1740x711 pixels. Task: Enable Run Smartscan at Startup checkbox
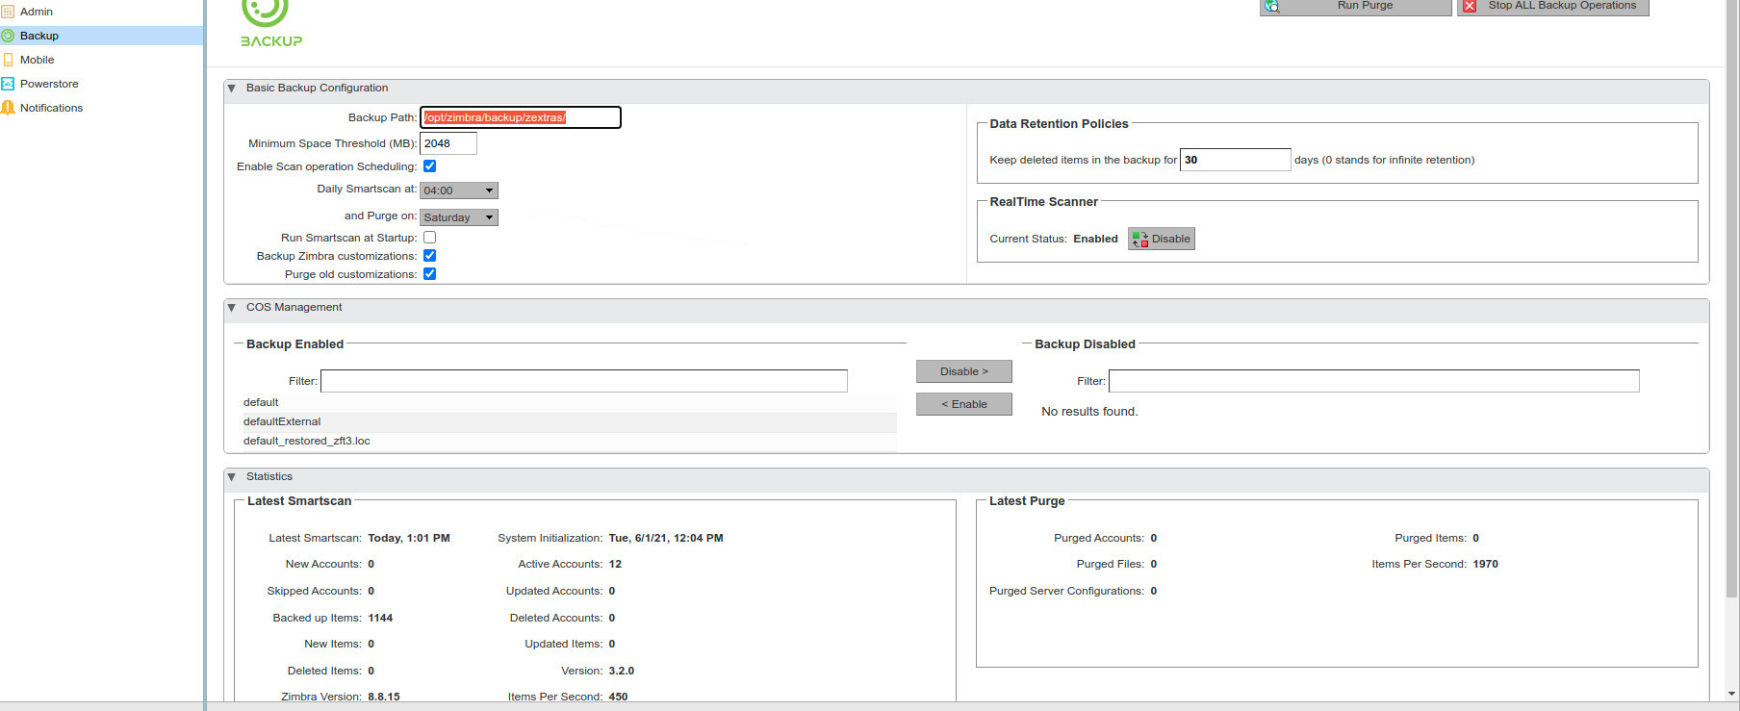[430, 237]
